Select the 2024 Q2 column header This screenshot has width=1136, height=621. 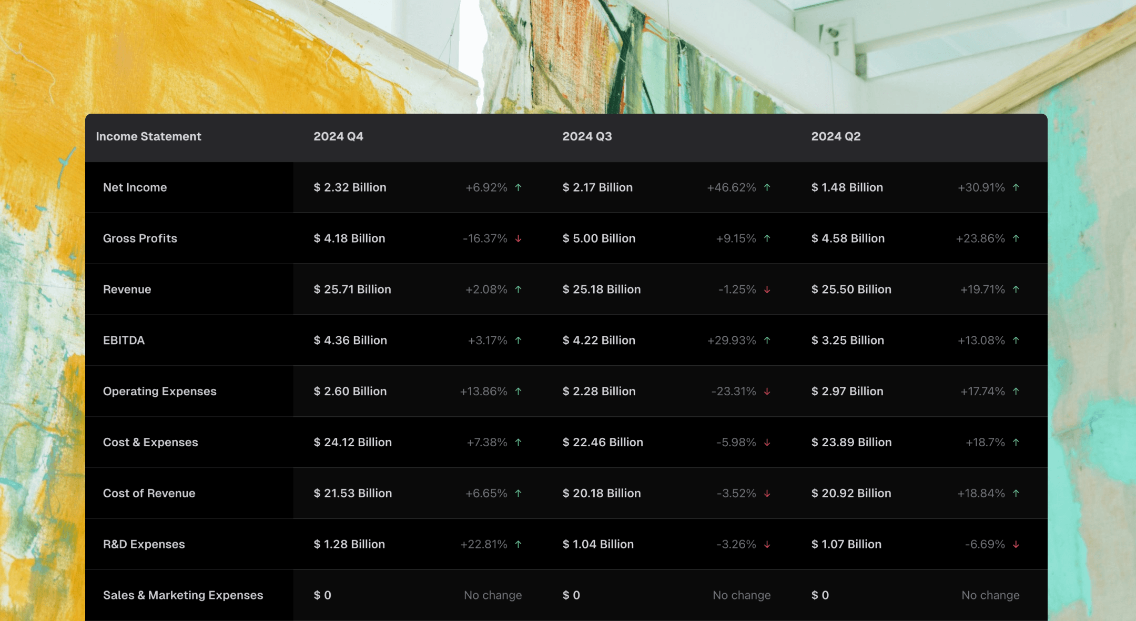(836, 136)
